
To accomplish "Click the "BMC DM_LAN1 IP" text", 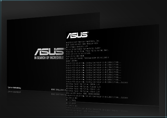I will pyautogui.click(x=59, y=90).
